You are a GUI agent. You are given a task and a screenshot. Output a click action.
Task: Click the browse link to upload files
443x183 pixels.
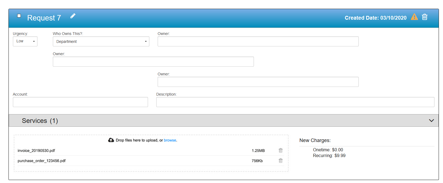pos(170,140)
